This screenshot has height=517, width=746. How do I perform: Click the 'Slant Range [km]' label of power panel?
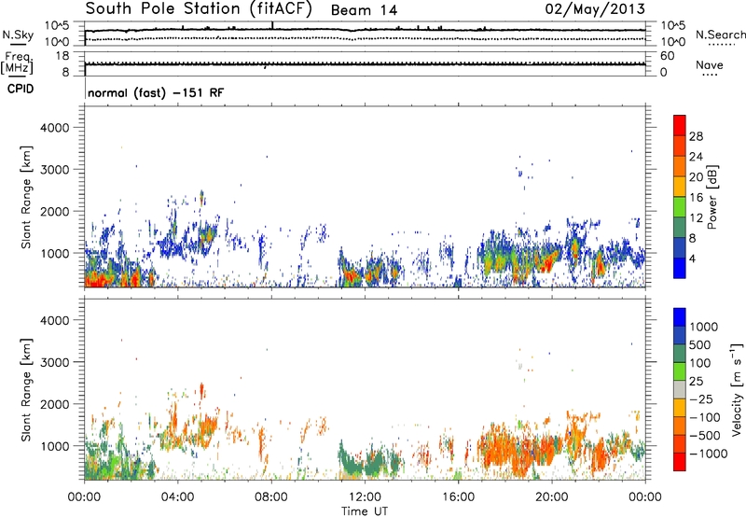pyautogui.click(x=26, y=197)
